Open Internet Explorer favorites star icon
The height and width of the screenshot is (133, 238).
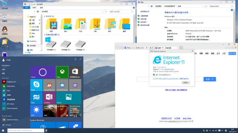tap(229, 48)
